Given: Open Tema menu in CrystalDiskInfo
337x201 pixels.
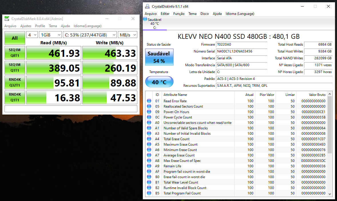Looking at the screenshot, I should coord(192,14).
